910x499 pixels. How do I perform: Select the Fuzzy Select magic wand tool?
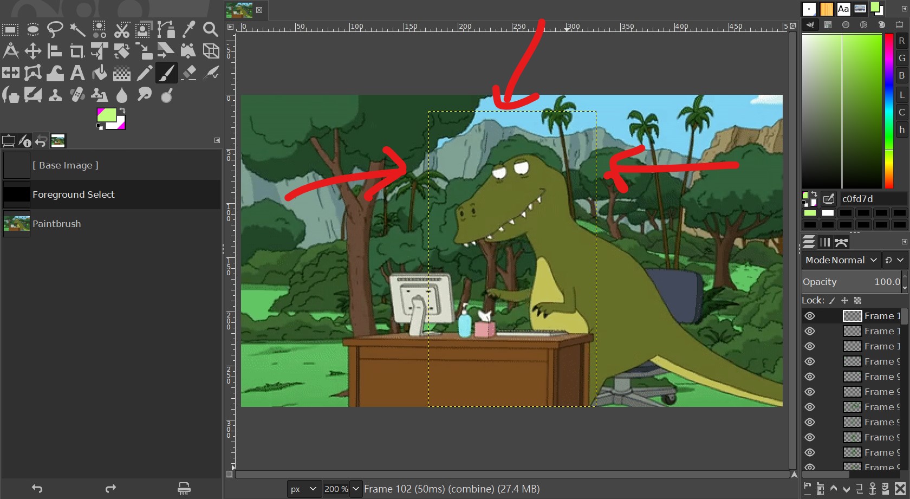pos(77,29)
